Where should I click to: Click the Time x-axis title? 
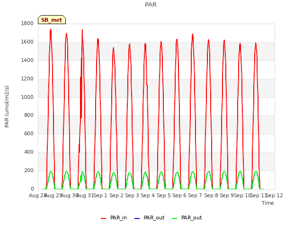pyautogui.click(x=268, y=203)
